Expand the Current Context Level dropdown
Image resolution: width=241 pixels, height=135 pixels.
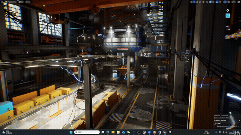coord(227,126)
